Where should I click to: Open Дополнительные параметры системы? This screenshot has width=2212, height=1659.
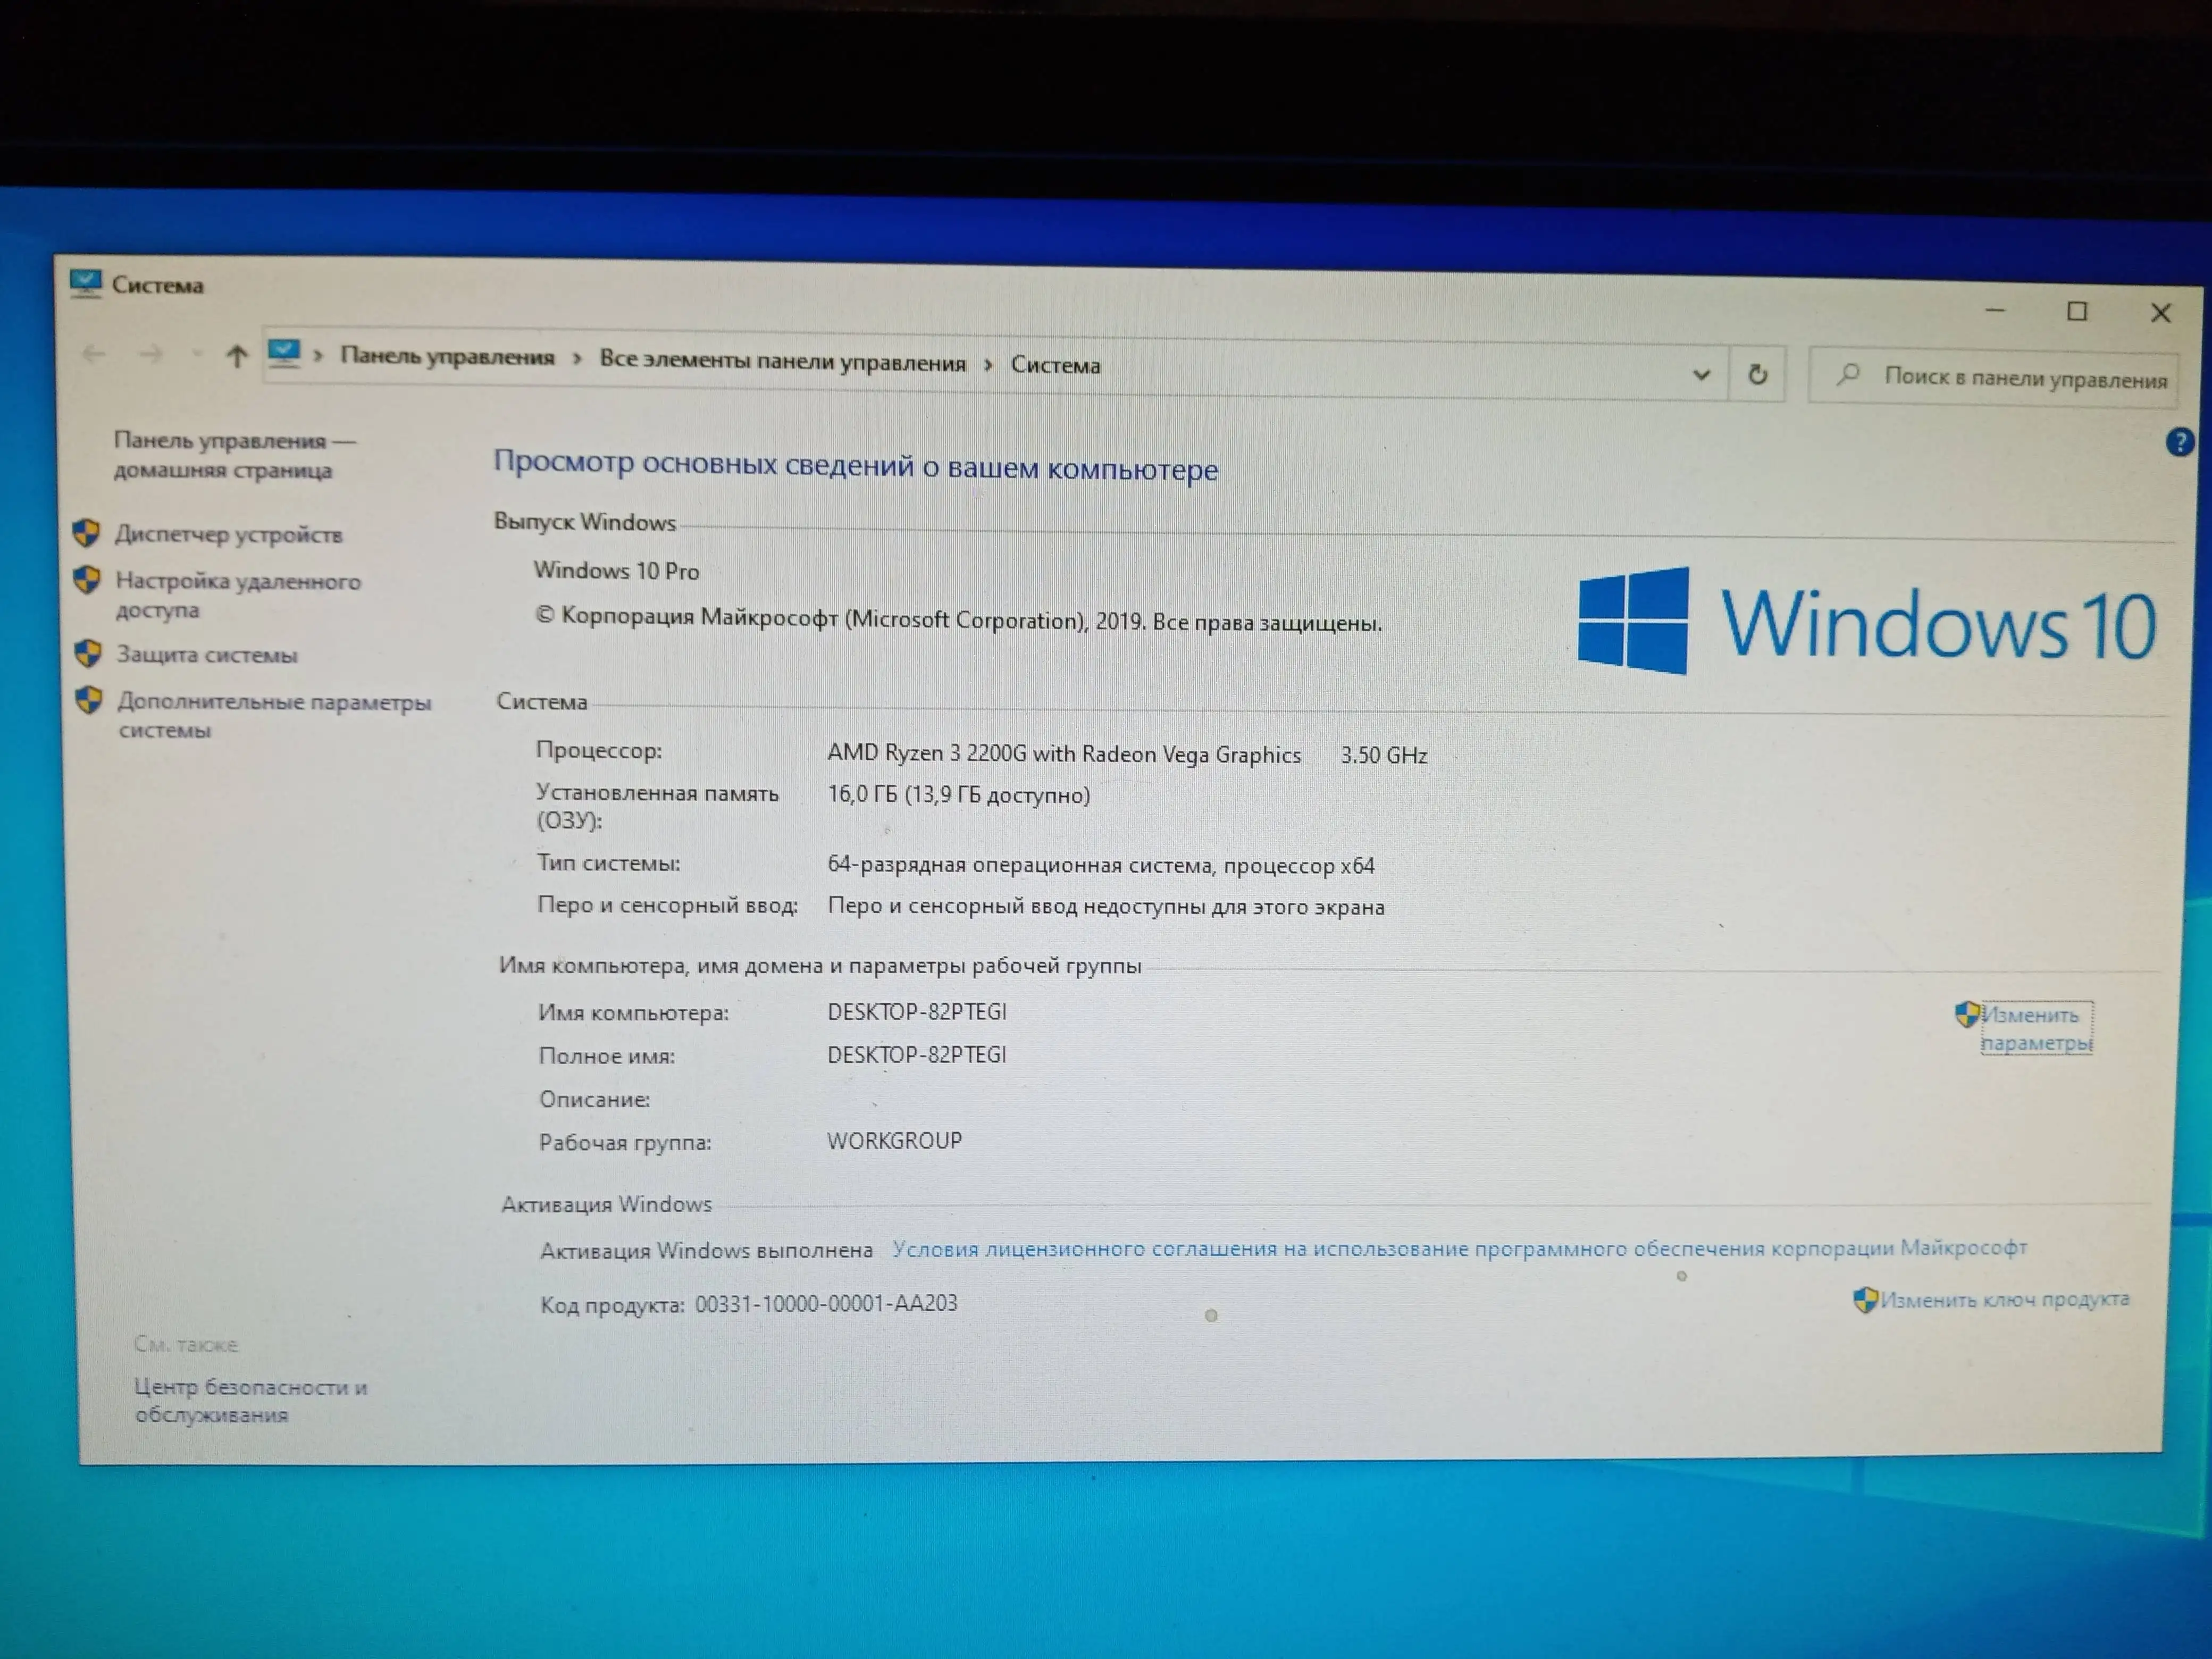274,715
